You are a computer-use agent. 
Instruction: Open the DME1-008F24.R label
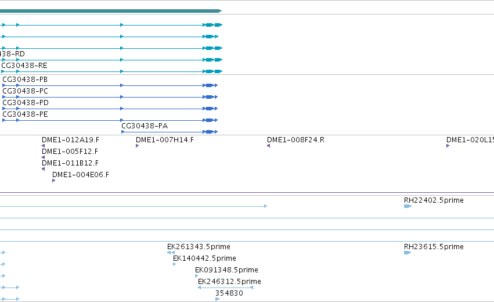pyautogui.click(x=296, y=140)
